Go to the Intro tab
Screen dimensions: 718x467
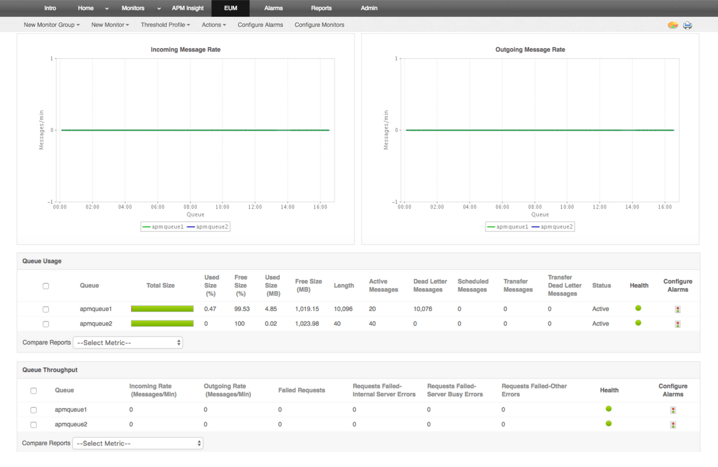[x=50, y=8]
